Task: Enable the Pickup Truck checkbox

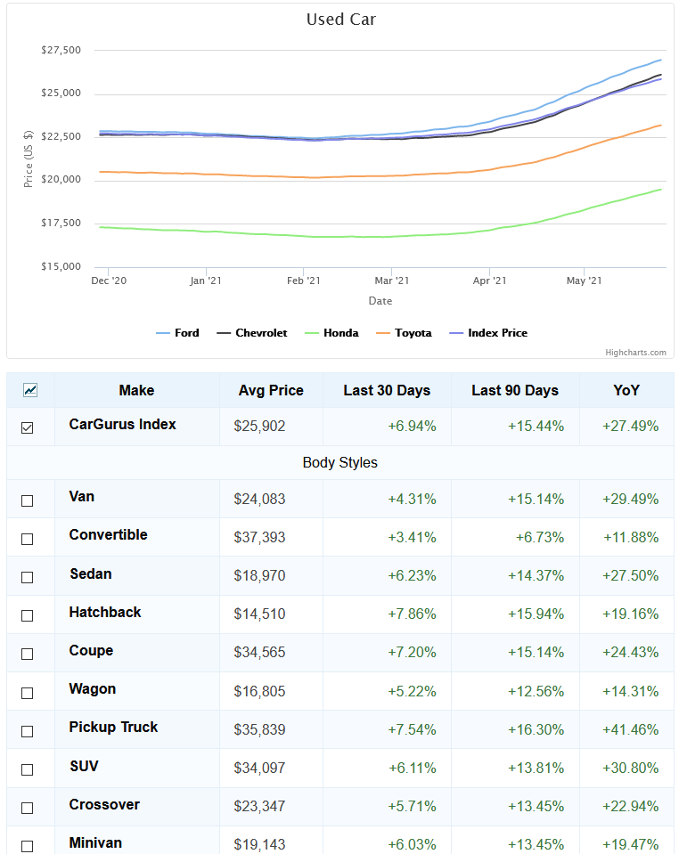Action: [28, 731]
